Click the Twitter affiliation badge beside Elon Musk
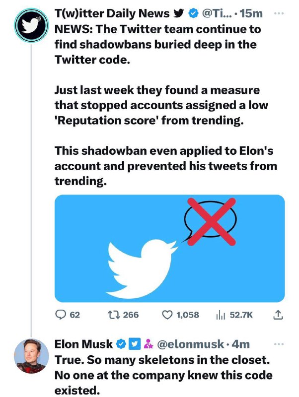The image size is (299, 397). [134, 344]
